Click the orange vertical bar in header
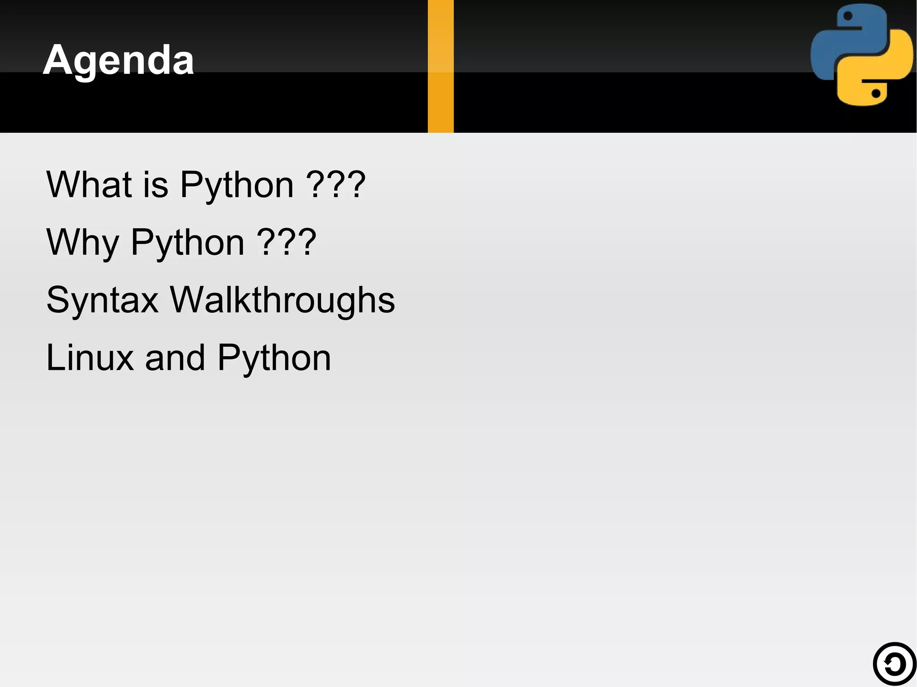This screenshot has width=917, height=687. pyautogui.click(x=441, y=66)
